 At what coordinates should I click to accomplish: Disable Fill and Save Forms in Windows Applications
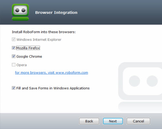[x=14, y=88]
